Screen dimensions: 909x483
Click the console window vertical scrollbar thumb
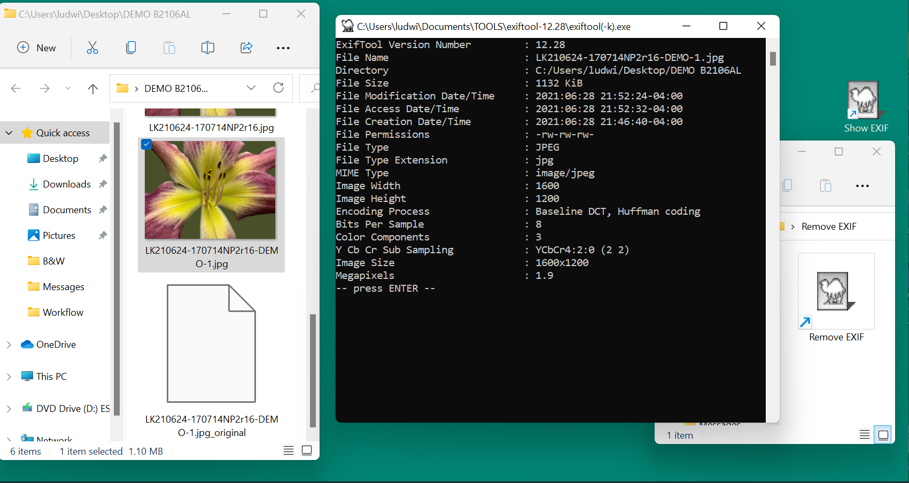(x=773, y=59)
